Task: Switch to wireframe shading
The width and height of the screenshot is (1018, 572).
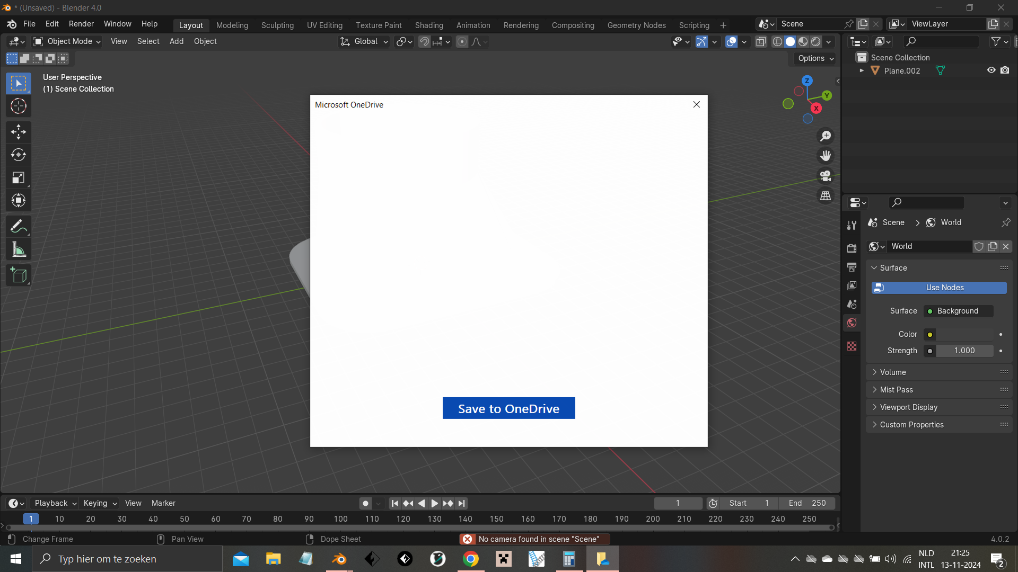Action: click(777, 42)
